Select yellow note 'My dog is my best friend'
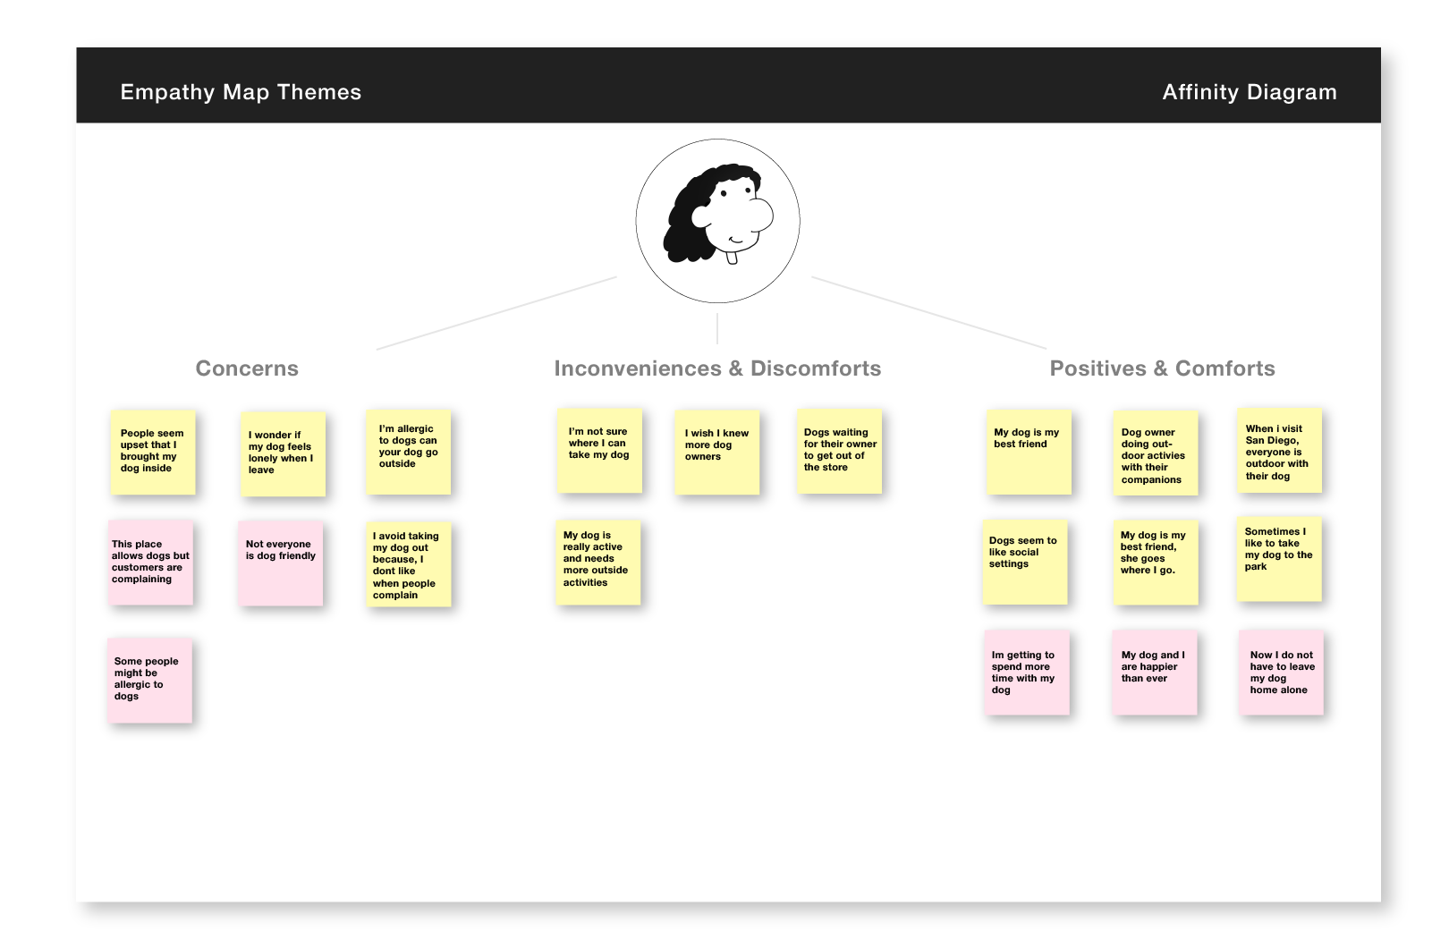The width and height of the screenshot is (1449, 948). [x=1030, y=453]
